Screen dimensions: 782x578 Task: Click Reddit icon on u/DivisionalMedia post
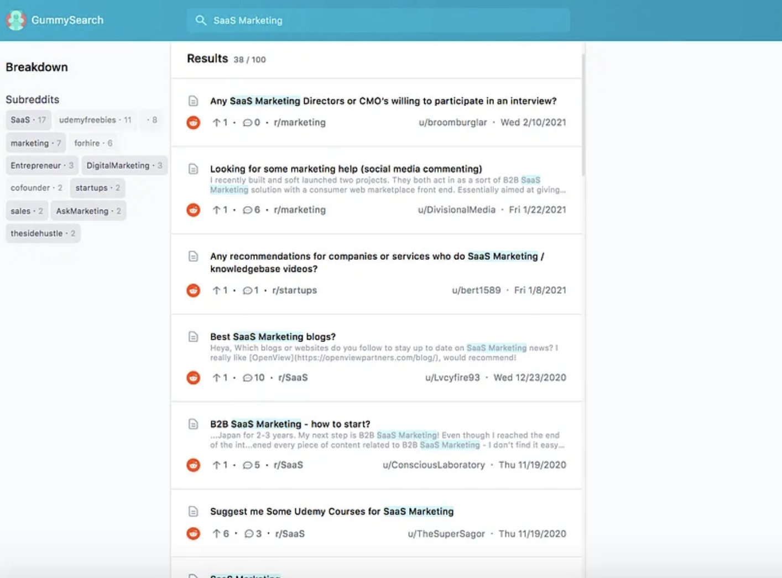coord(193,210)
